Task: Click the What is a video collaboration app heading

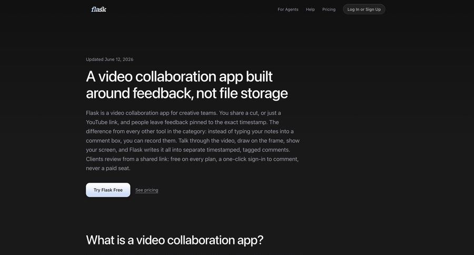Action: 175,240
